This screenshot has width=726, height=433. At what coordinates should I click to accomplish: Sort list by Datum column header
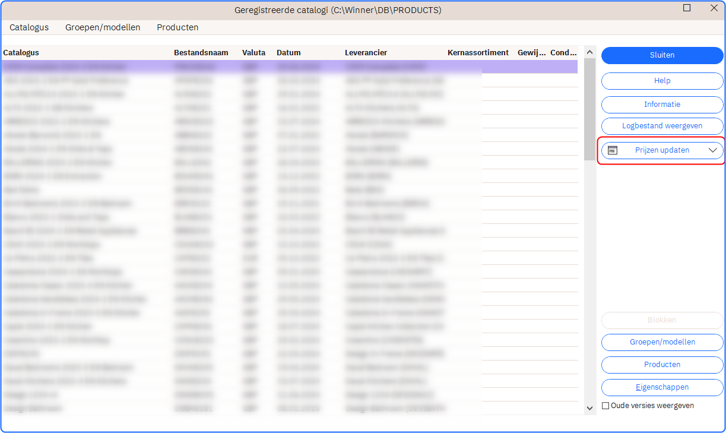(289, 53)
